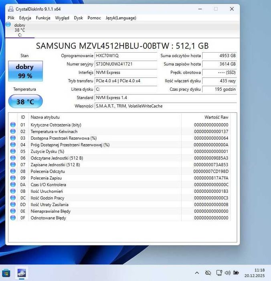Click status icon for Ilość Uruchomień
271x281 pixels.
[x=13, y=191]
